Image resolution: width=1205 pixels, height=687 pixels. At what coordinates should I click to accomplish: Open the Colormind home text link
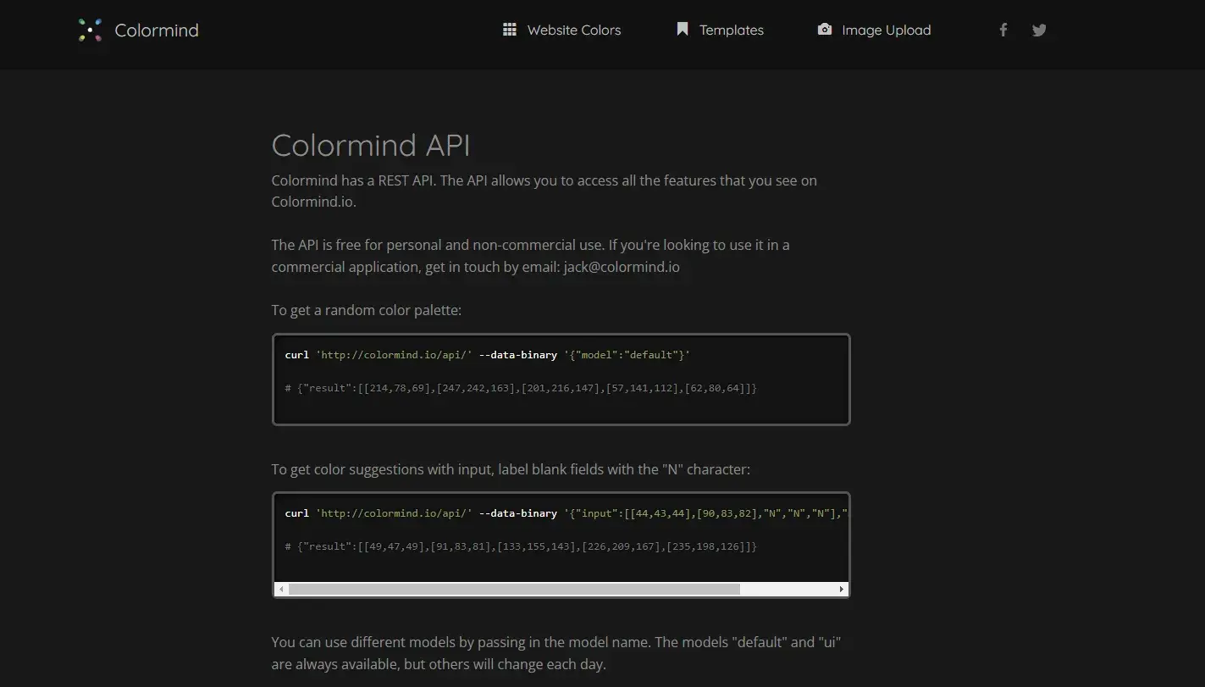[157, 30]
